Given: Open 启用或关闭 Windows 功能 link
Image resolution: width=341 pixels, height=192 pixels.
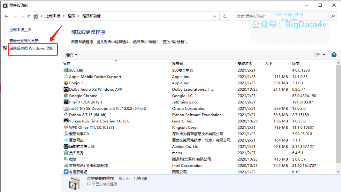Looking at the screenshot, I should tap(31, 48).
